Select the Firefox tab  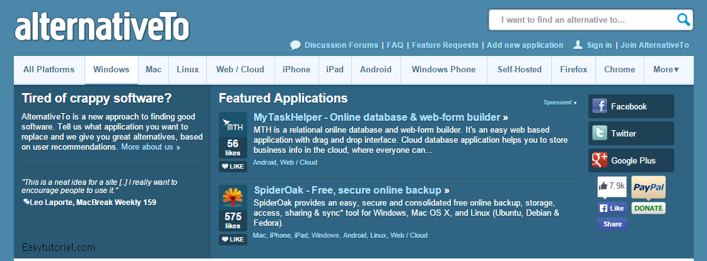pos(573,70)
